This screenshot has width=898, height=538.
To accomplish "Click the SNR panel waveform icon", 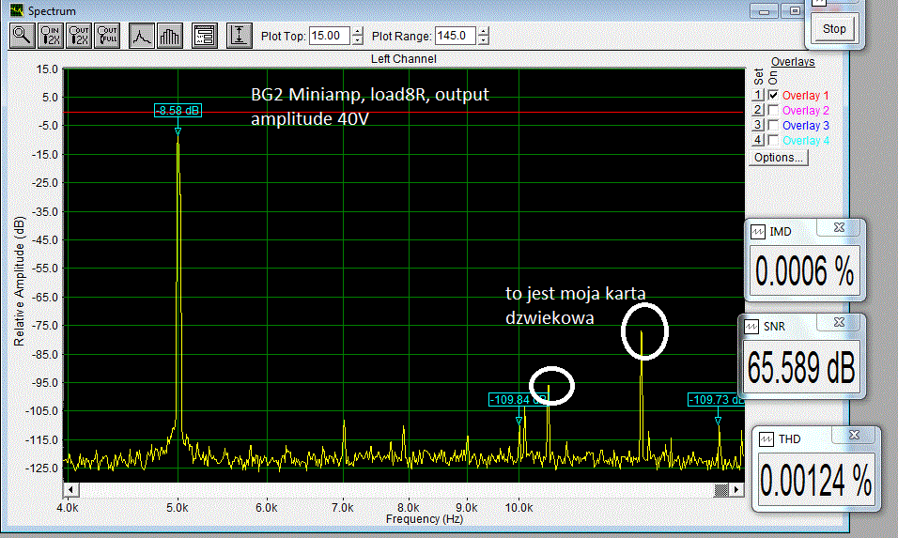I will (751, 327).
